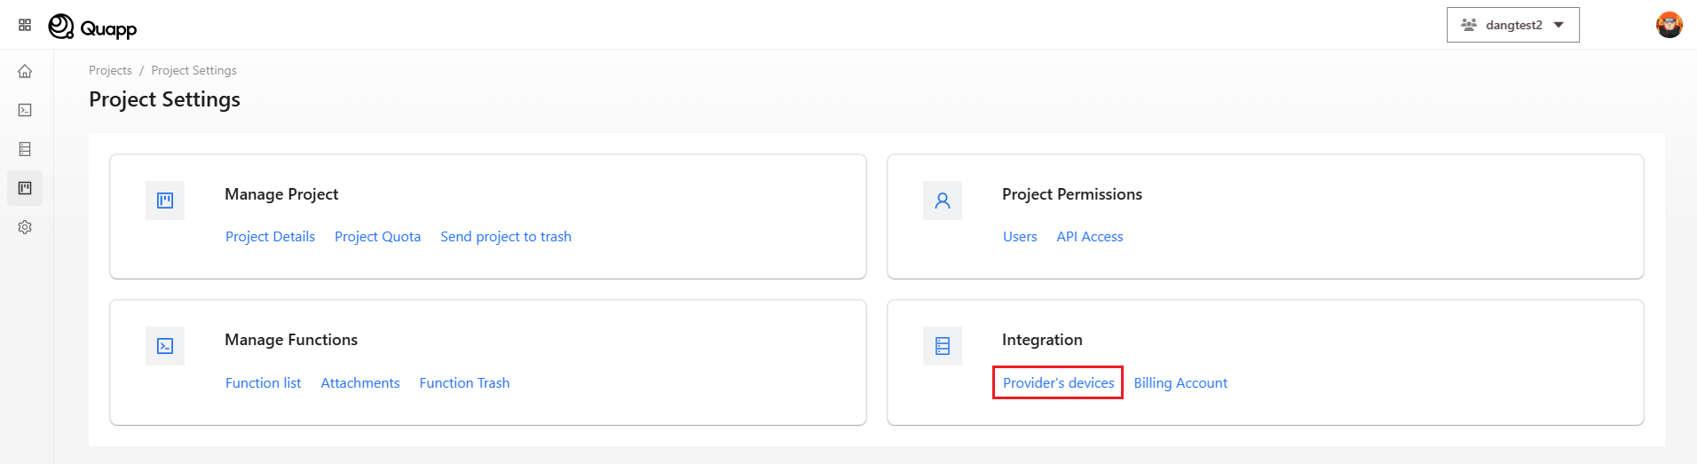
Task: Open the Users permissions link
Action: pyautogui.click(x=1020, y=237)
